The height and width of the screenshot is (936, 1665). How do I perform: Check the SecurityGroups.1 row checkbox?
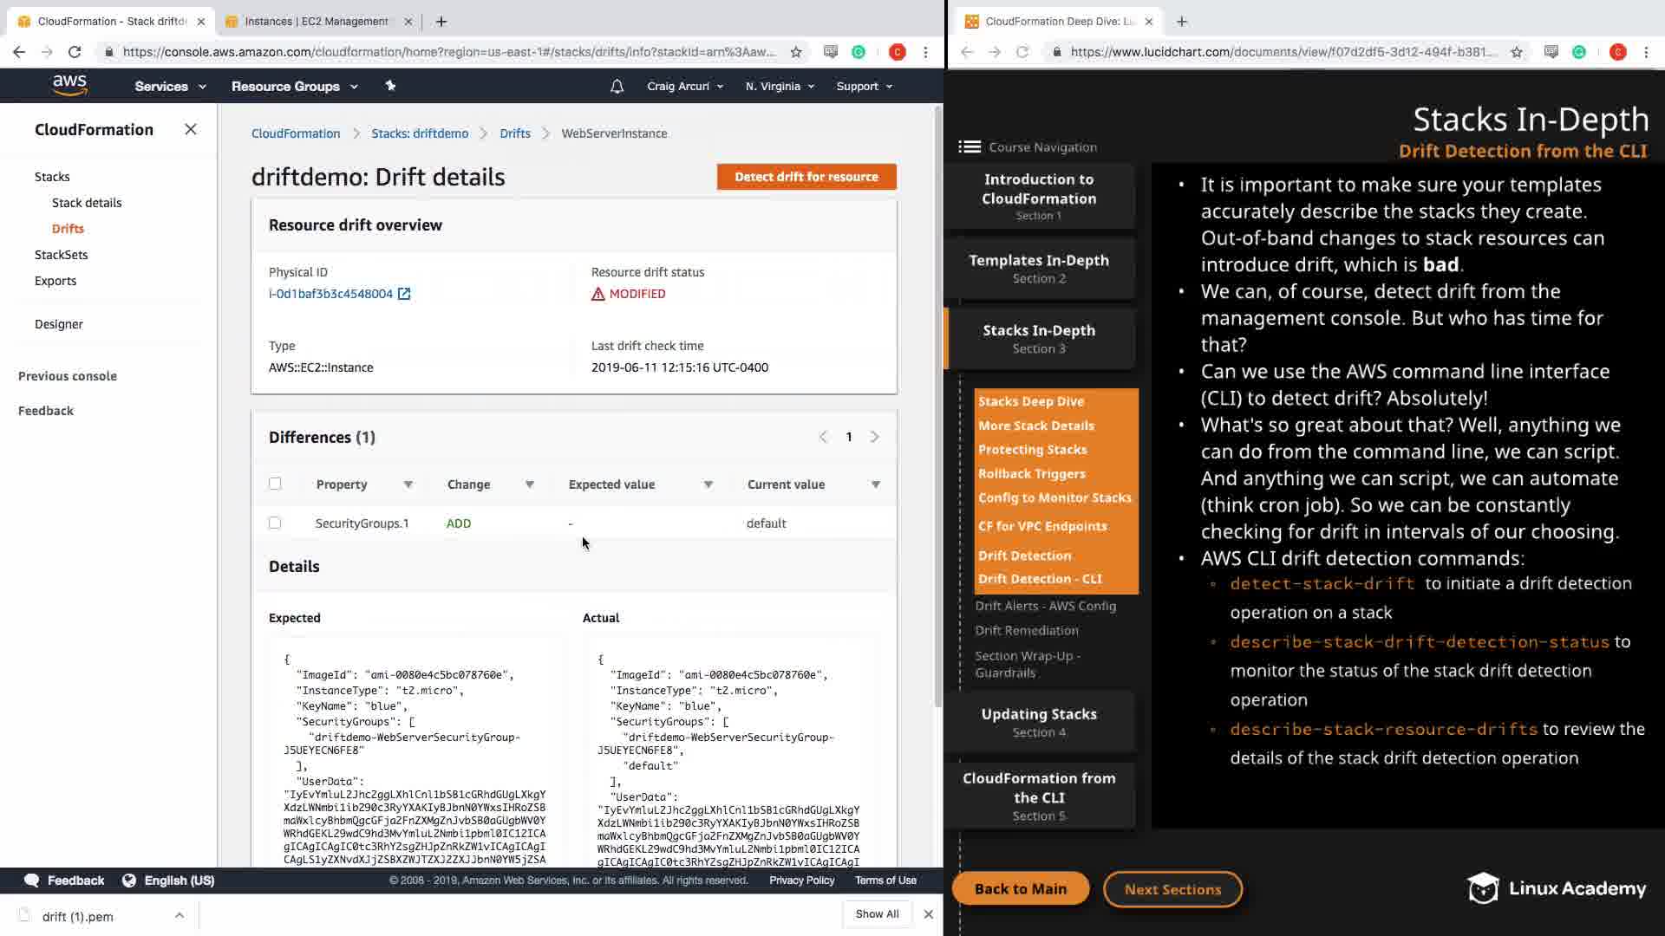275,523
